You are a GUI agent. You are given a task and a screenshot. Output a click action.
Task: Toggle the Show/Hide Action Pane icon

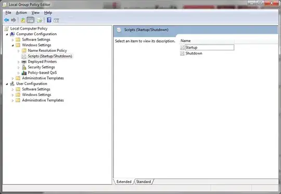click(x=56, y=20)
